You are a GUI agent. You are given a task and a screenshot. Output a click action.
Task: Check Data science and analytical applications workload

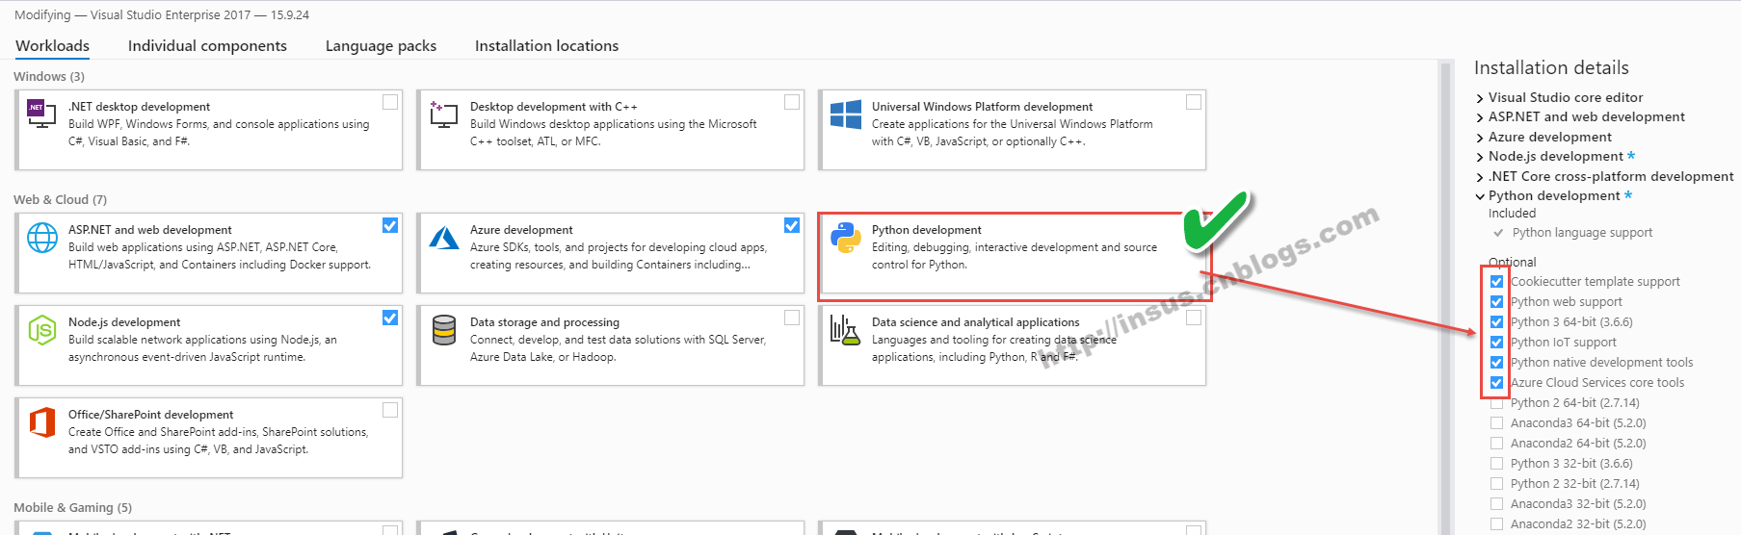click(x=1194, y=318)
